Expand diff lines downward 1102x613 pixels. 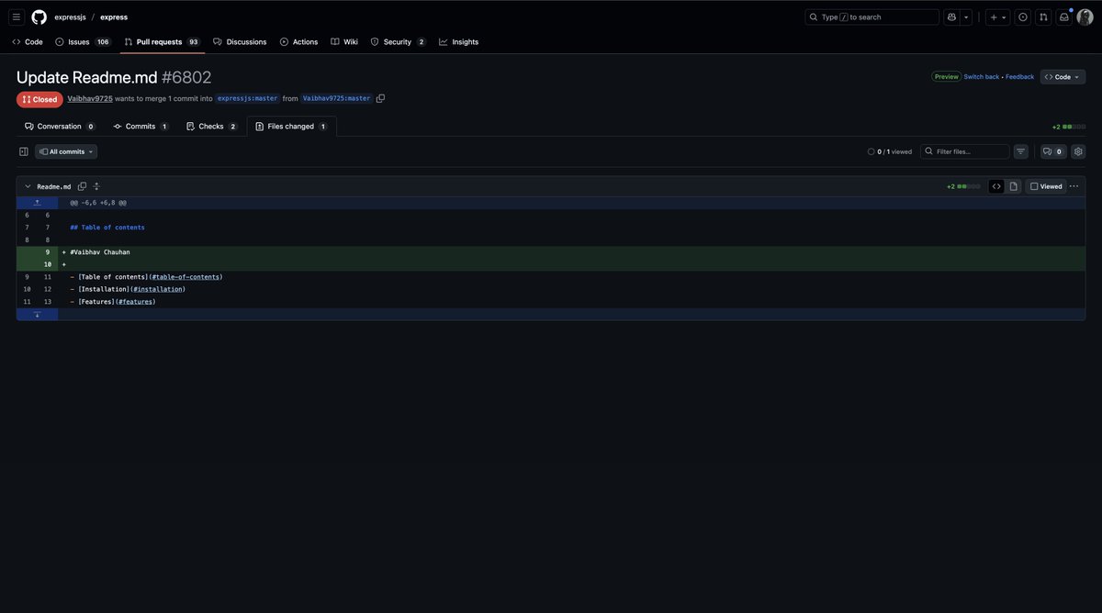[x=37, y=314]
